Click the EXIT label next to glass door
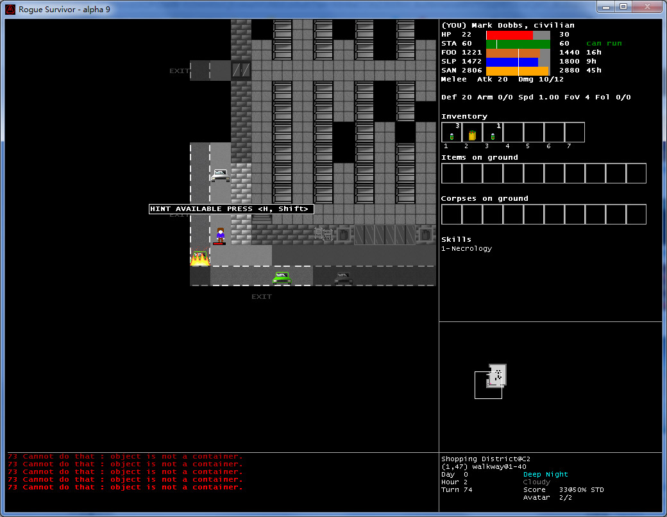 coord(179,71)
